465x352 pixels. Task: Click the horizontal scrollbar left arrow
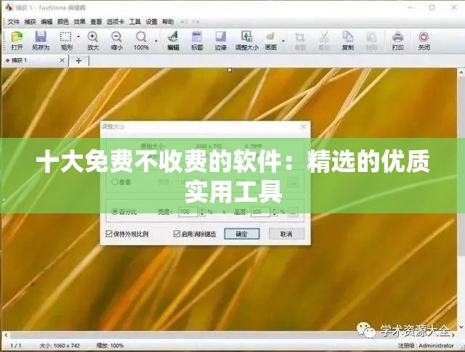click(x=6, y=335)
